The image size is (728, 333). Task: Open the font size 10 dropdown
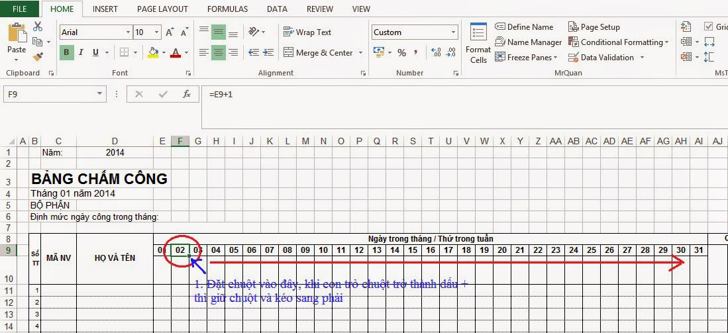point(157,32)
